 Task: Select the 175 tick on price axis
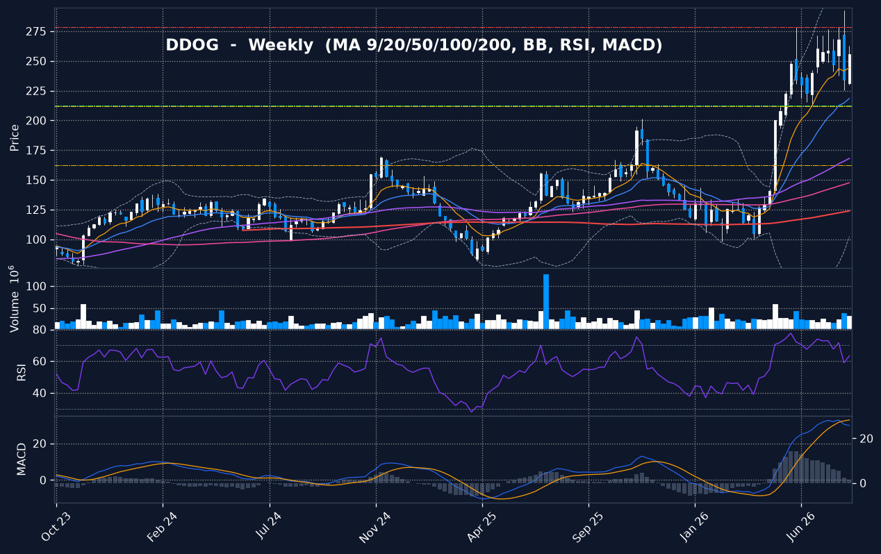click(38, 151)
